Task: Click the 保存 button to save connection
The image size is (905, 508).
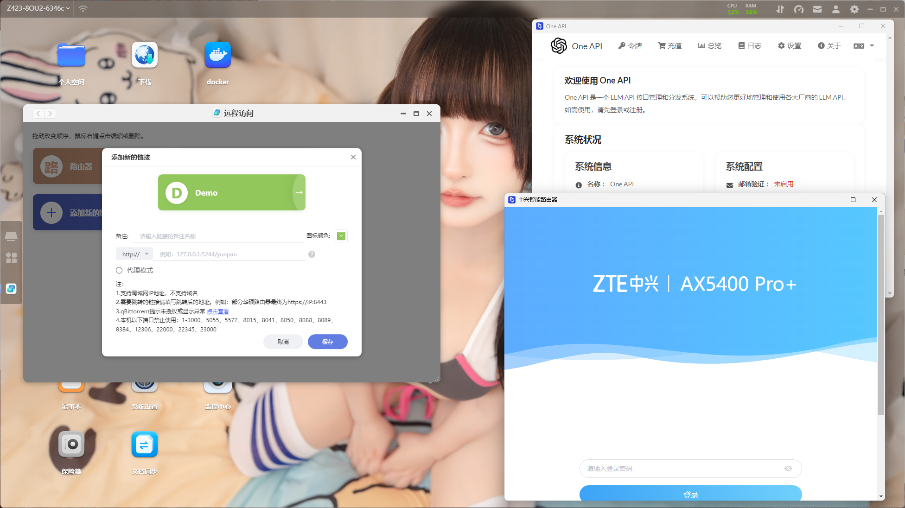Action: click(328, 342)
